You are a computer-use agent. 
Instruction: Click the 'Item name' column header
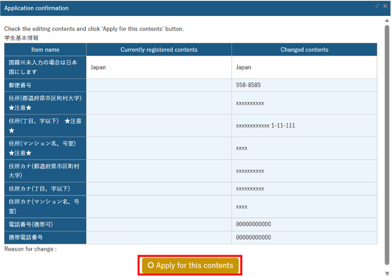tap(46, 50)
